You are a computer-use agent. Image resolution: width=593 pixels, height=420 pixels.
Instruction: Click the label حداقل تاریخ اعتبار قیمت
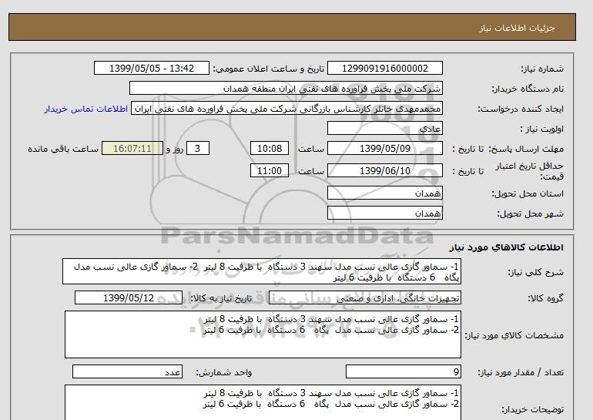pos(530,171)
